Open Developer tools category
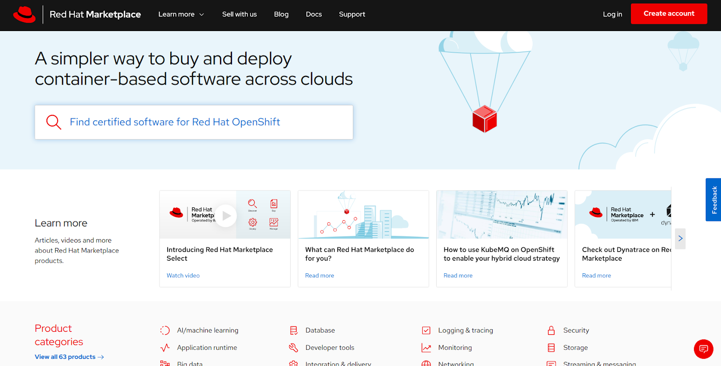Screen dimensions: 721x366 coord(330,348)
